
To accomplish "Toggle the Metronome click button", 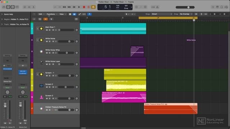I will pos(157,7).
